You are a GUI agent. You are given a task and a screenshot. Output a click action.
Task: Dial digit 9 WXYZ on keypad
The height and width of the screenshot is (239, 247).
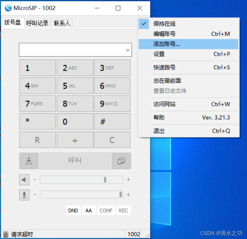(112, 103)
